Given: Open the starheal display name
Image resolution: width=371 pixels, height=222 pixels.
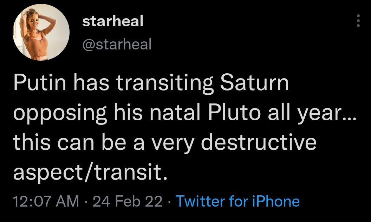Looking at the screenshot, I should [x=113, y=21].
